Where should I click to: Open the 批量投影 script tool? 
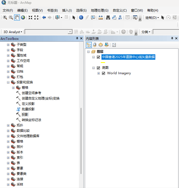coord(28,109)
